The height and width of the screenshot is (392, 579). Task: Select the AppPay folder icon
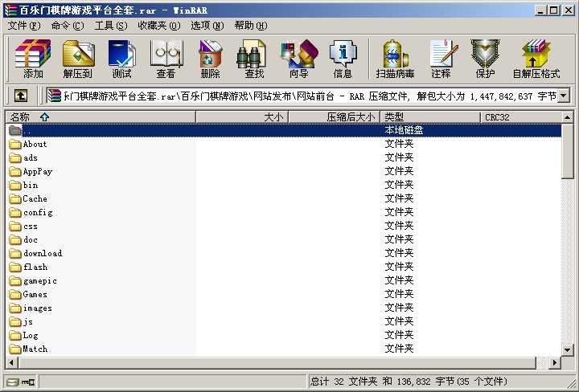tap(15, 171)
